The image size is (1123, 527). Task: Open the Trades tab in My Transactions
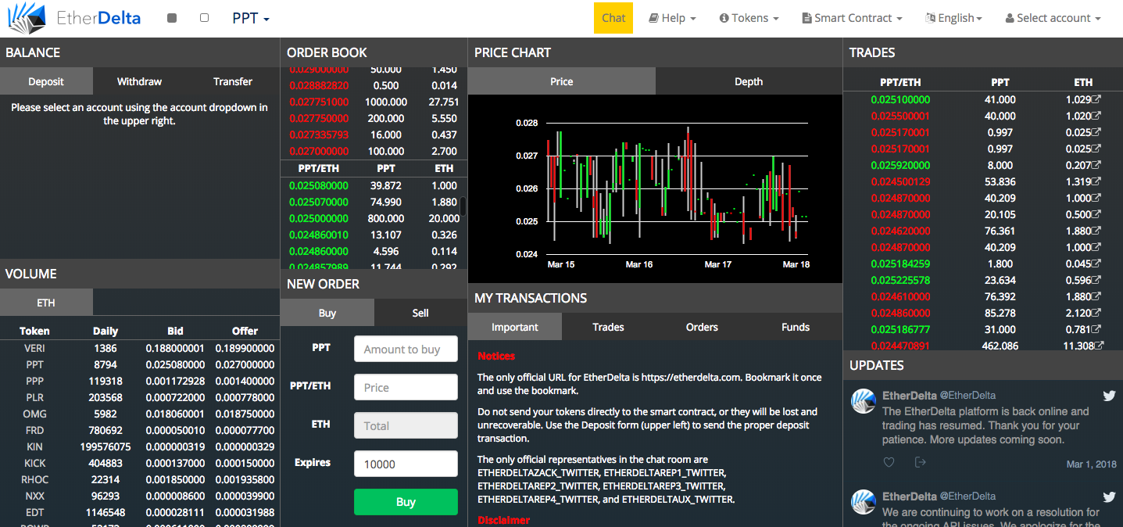(x=608, y=327)
